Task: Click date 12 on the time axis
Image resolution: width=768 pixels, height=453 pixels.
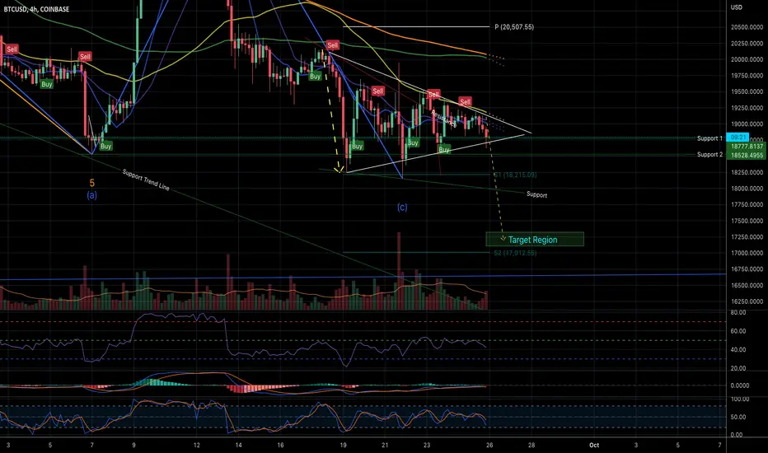Action: coord(196,445)
